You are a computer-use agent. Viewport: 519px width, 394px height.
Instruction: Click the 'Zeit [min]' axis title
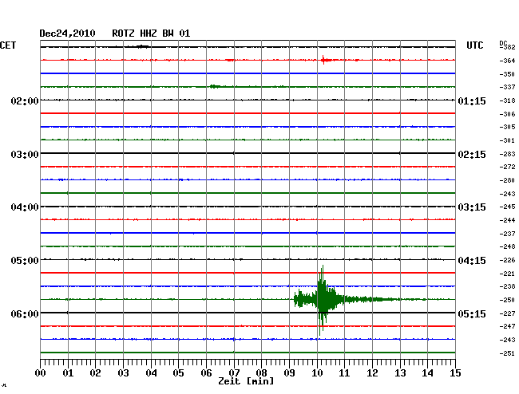[x=246, y=381]
